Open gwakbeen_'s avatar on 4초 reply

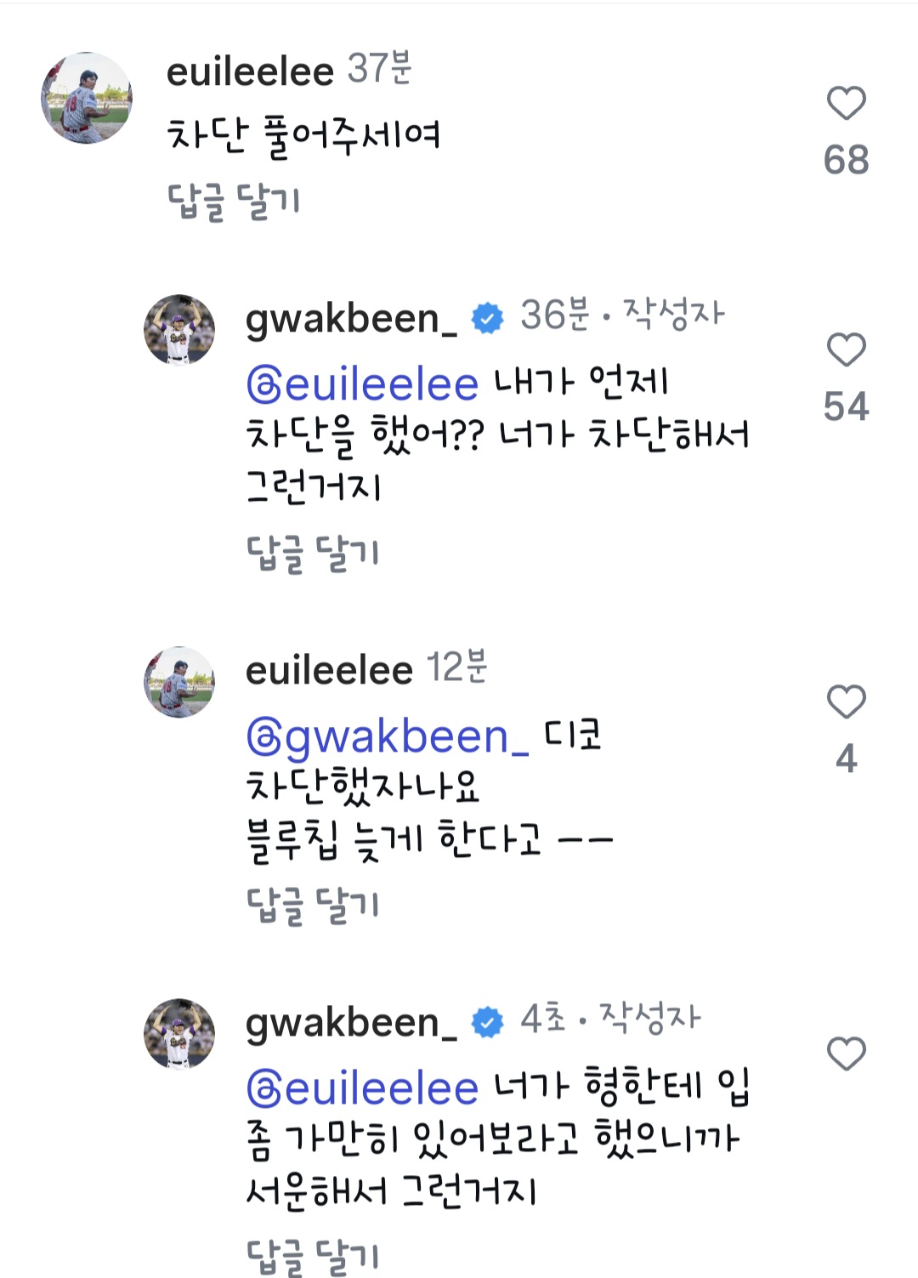coord(179,1034)
